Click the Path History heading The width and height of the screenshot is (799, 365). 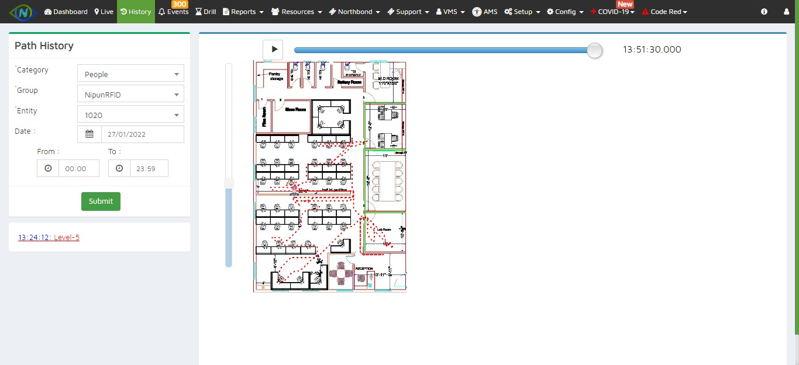click(44, 46)
